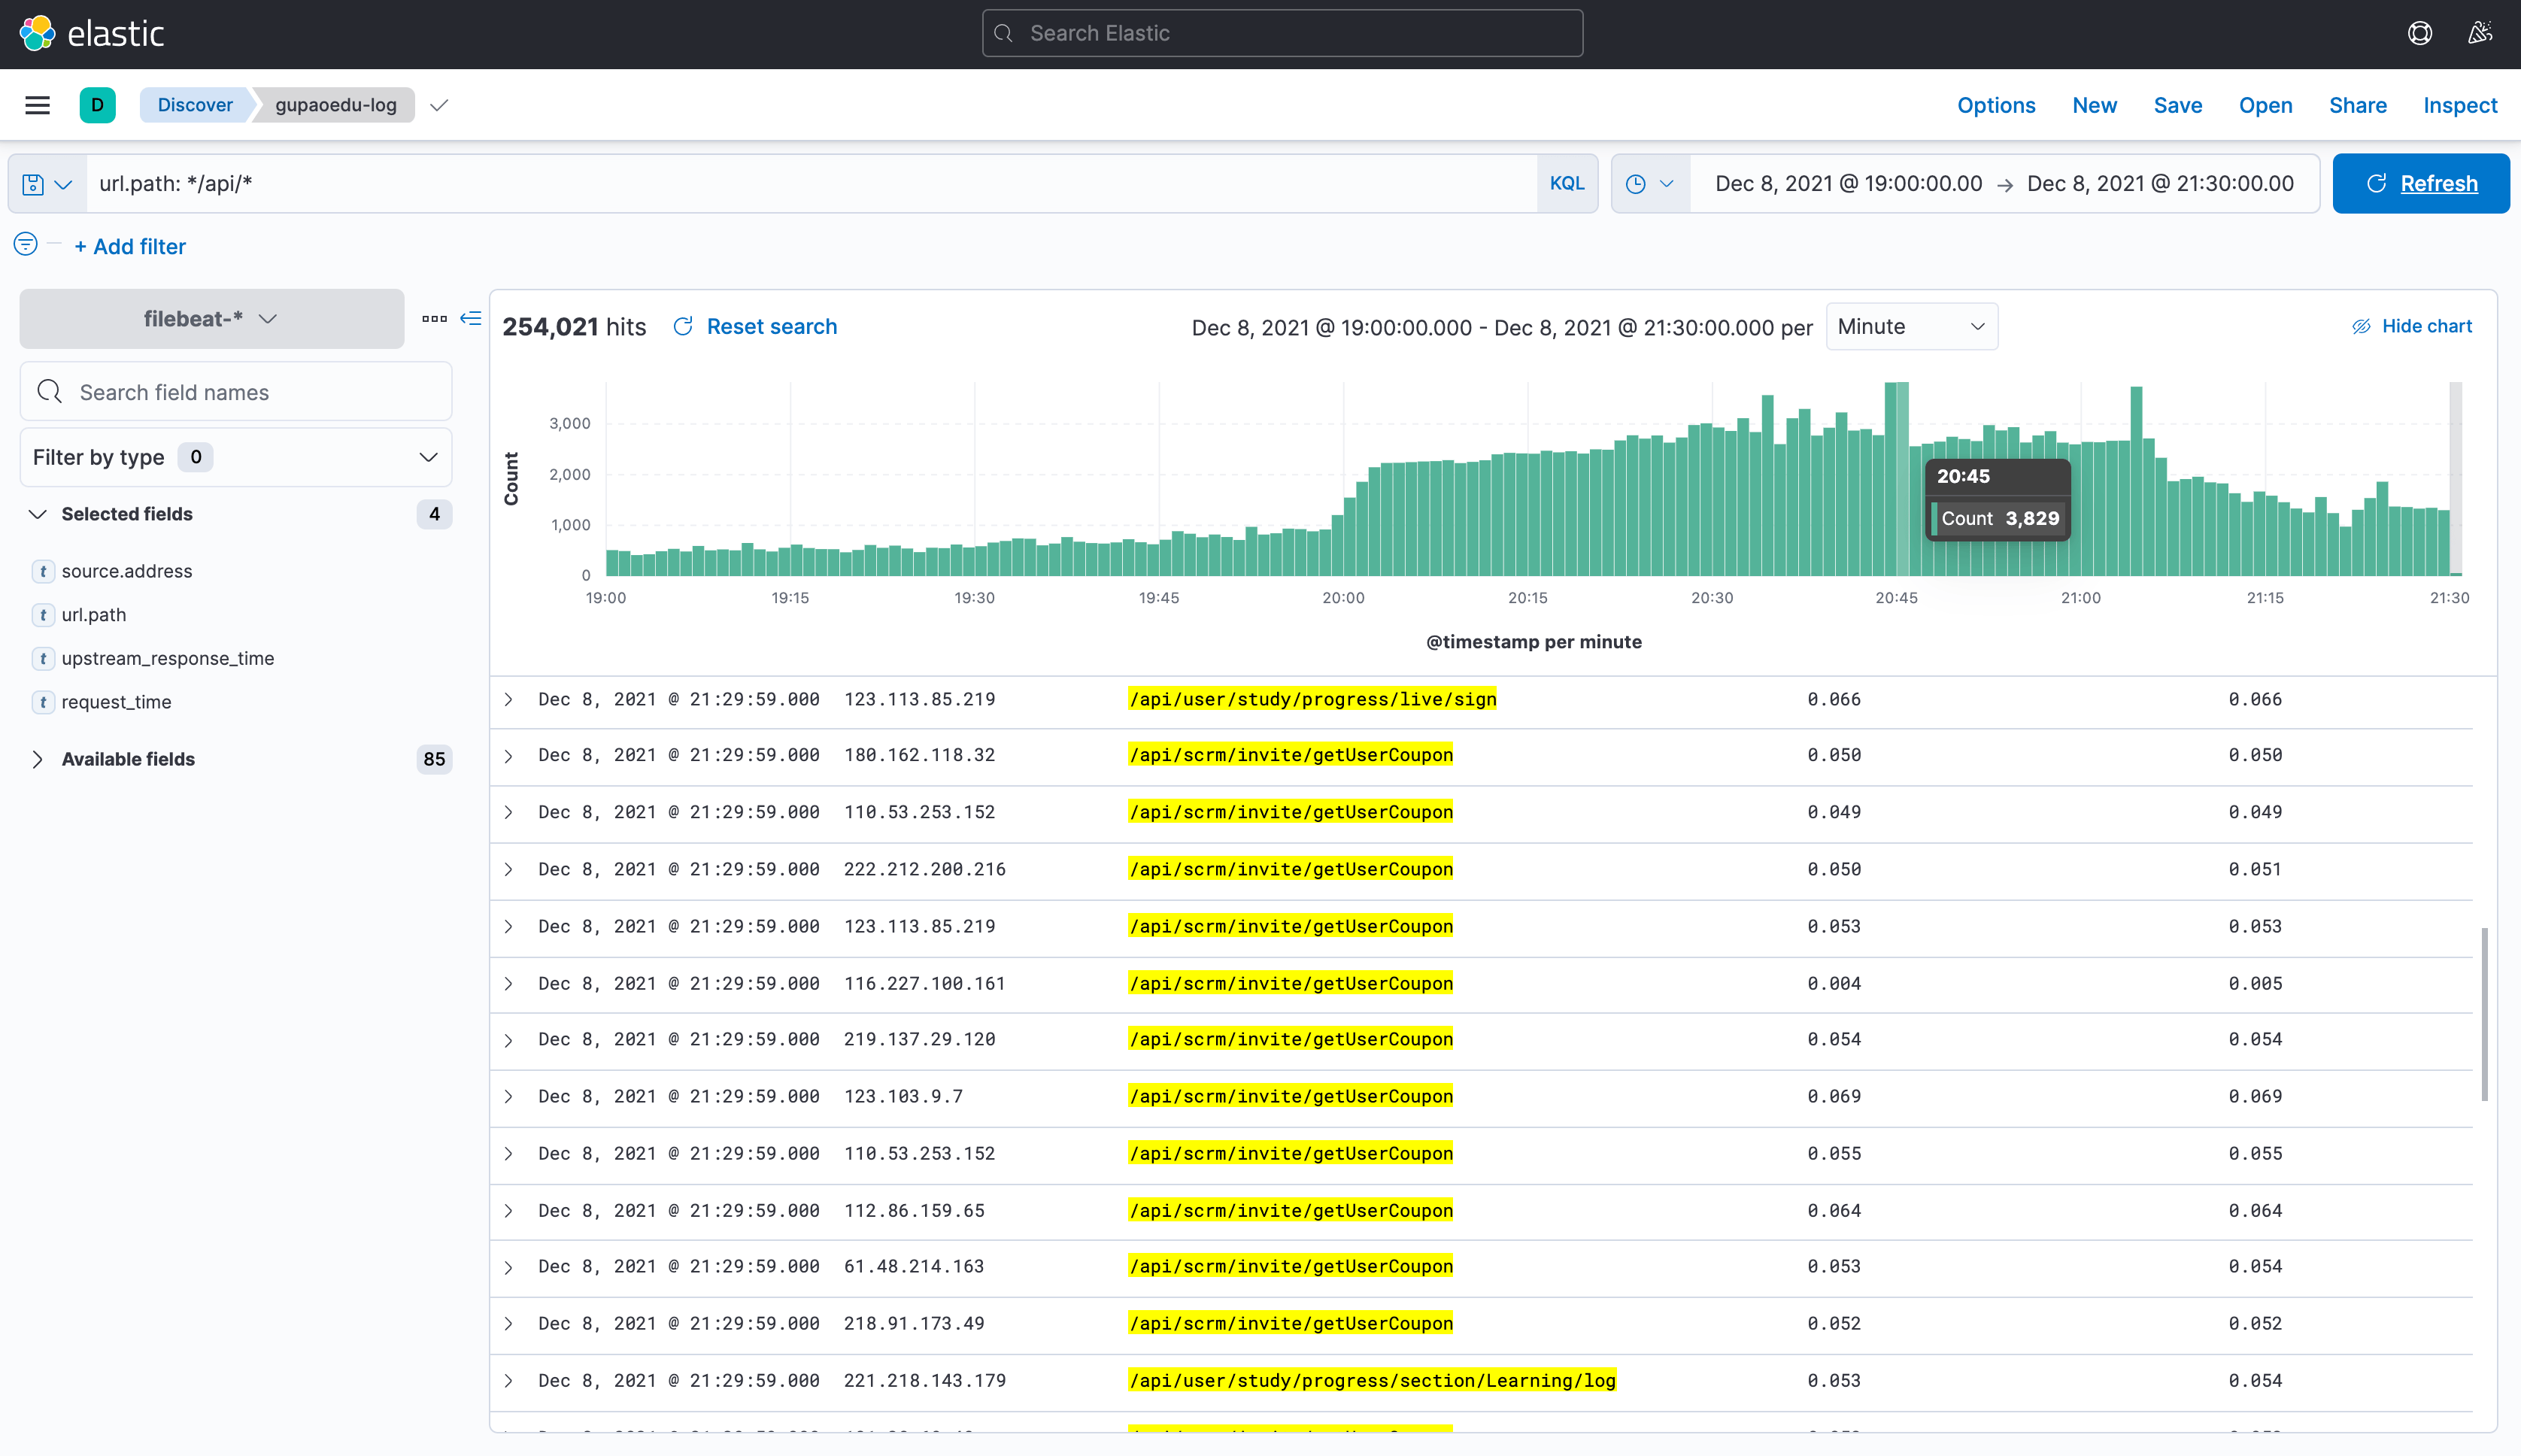The width and height of the screenshot is (2521, 1456).
Task: Open the saved query menu icon
Action: coord(47,184)
